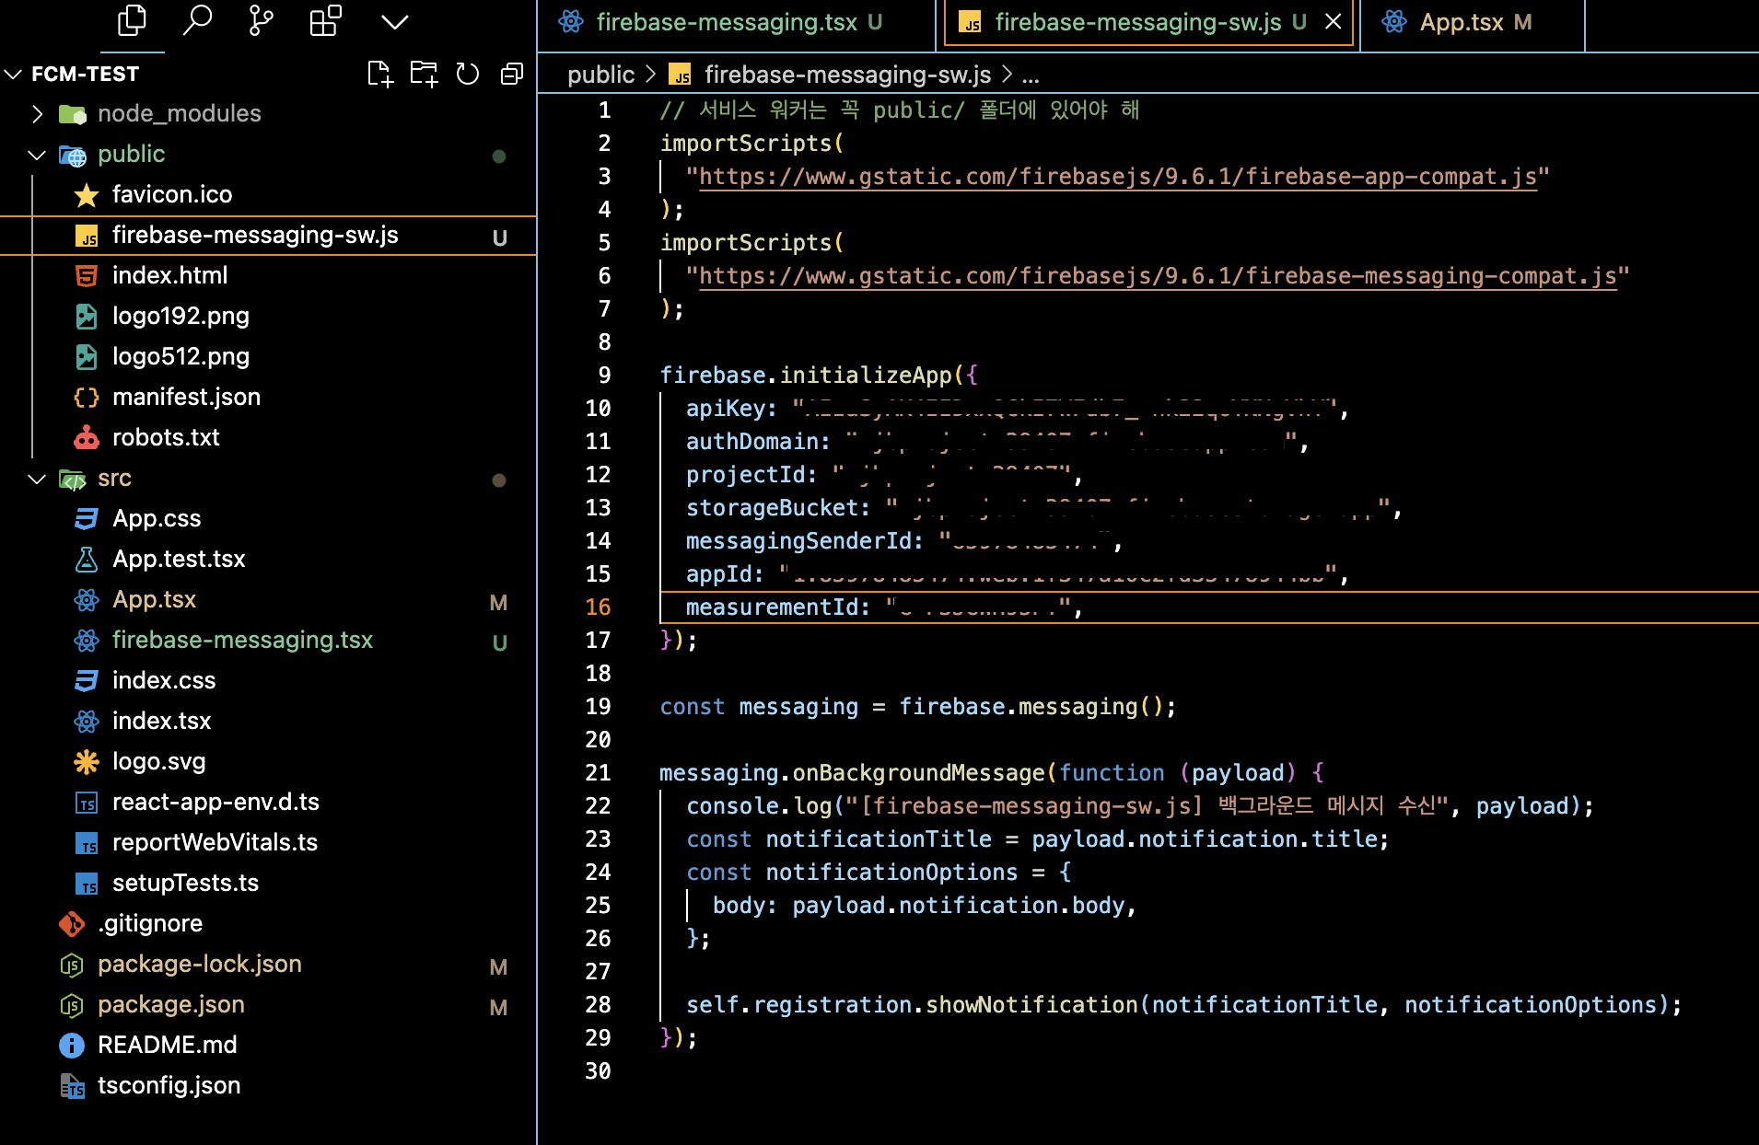Open manifest.json file
This screenshot has width=1759, height=1145.
click(x=186, y=397)
